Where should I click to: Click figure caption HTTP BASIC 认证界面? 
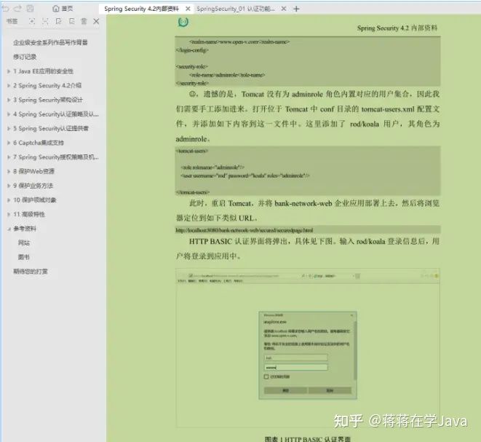pyautogui.click(x=307, y=438)
